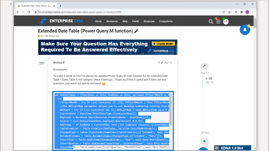Open topic admin wrench button
Image resolution: width=269 pixels, height=151 pixels.
pyautogui.click(x=204, y=66)
